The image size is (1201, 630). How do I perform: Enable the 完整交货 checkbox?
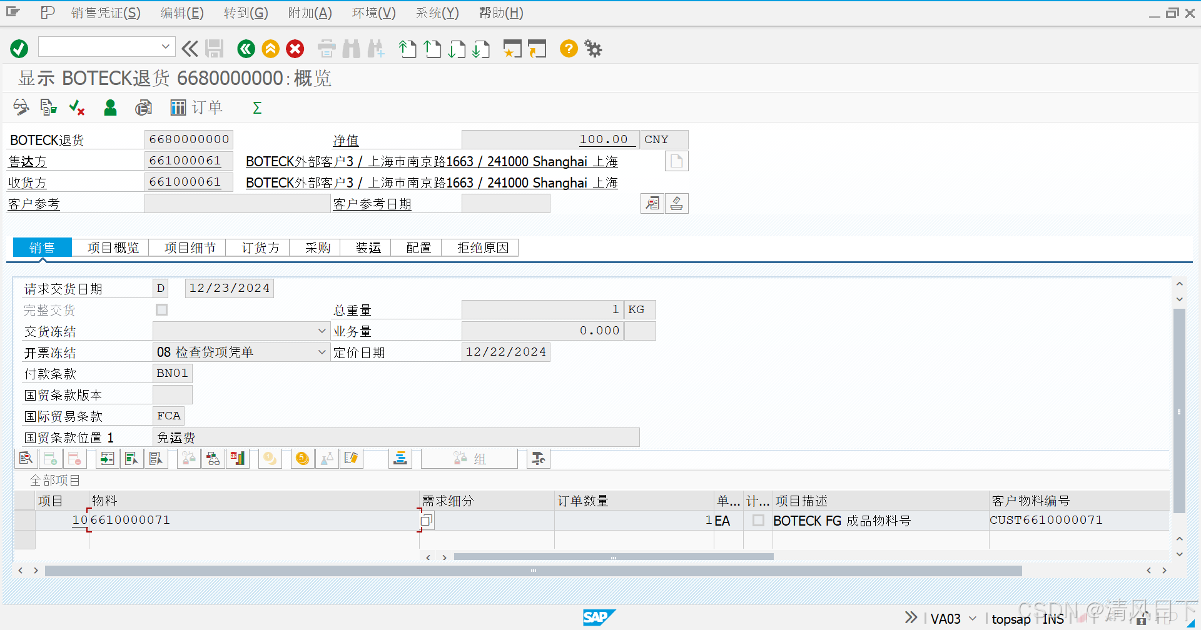pyautogui.click(x=161, y=309)
